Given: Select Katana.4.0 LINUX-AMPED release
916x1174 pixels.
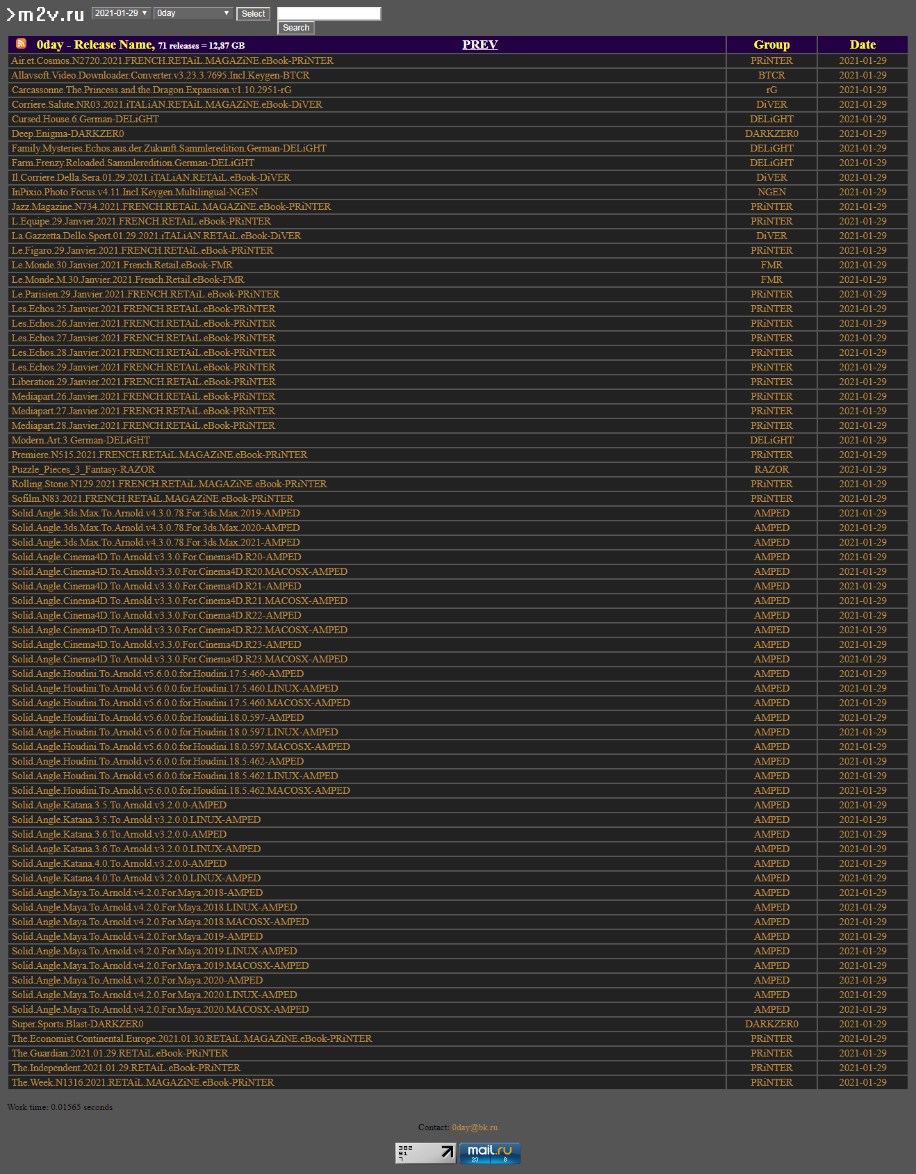Looking at the screenshot, I should (136, 878).
